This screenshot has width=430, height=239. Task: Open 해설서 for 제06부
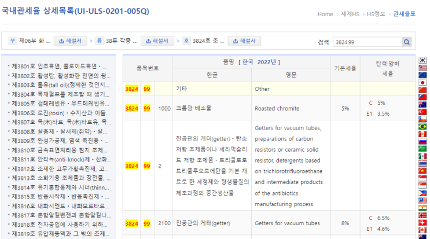(70, 41)
